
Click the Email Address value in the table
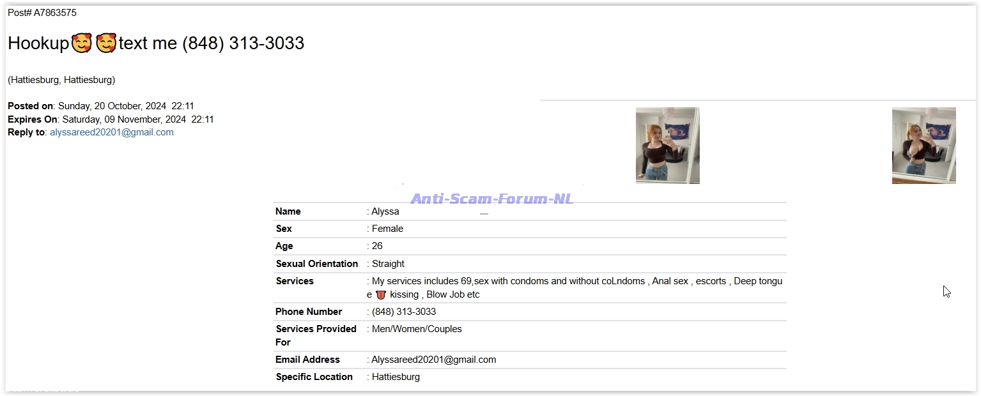(x=433, y=360)
